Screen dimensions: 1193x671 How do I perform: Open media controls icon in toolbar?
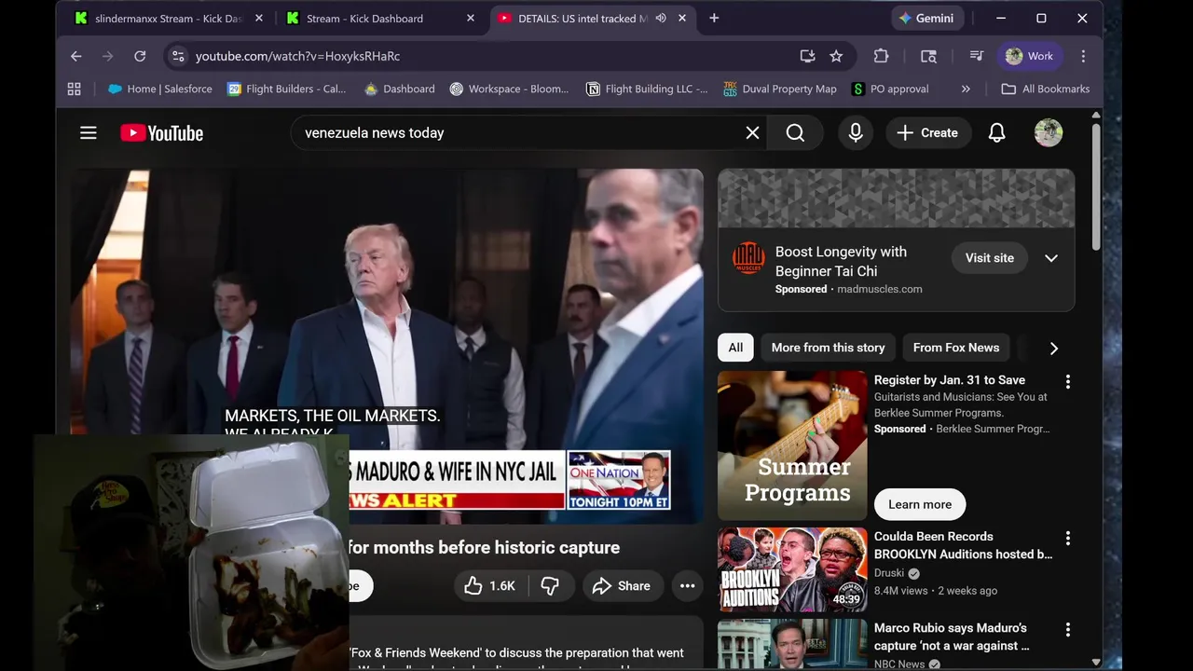click(976, 56)
